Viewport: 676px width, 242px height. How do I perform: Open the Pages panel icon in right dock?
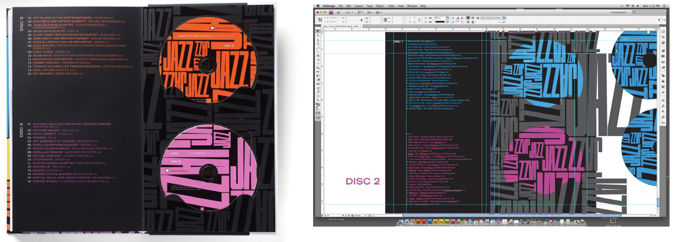[x=663, y=32]
